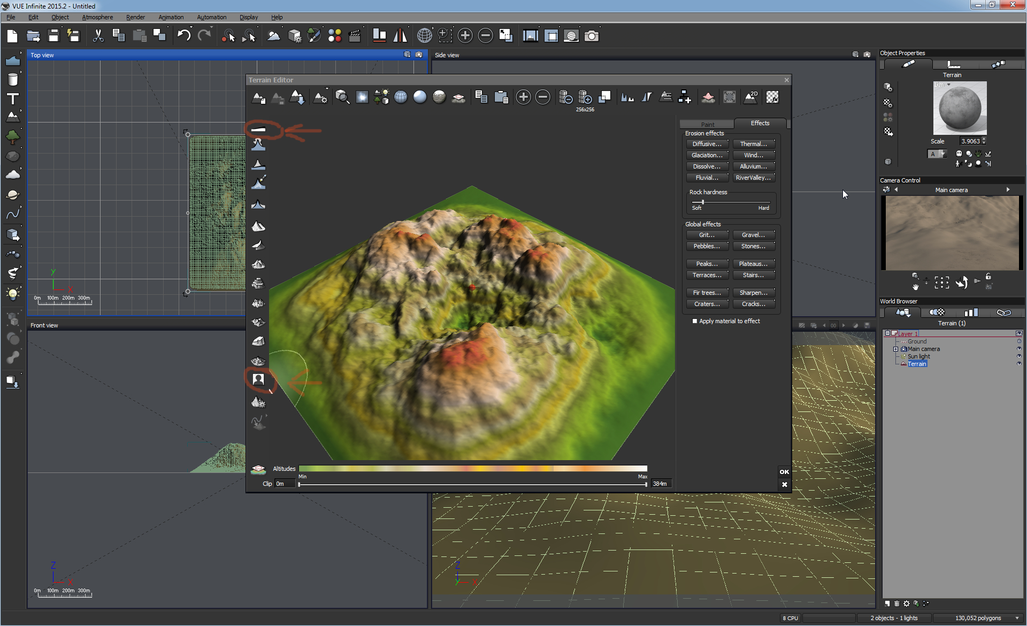Screen dimensions: 1027x626
Task: Click the camera snapshot icon in toolbar
Action: 591,36
